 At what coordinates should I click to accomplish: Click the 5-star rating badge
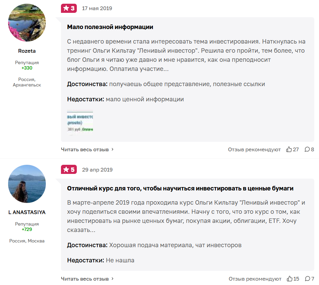tap(69, 169)
